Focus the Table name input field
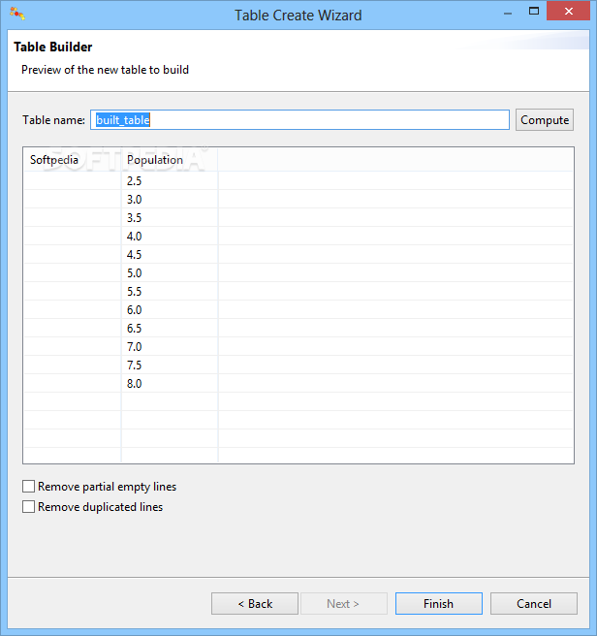The width and height of the screenshot is (597, 636). click(299, 120)
